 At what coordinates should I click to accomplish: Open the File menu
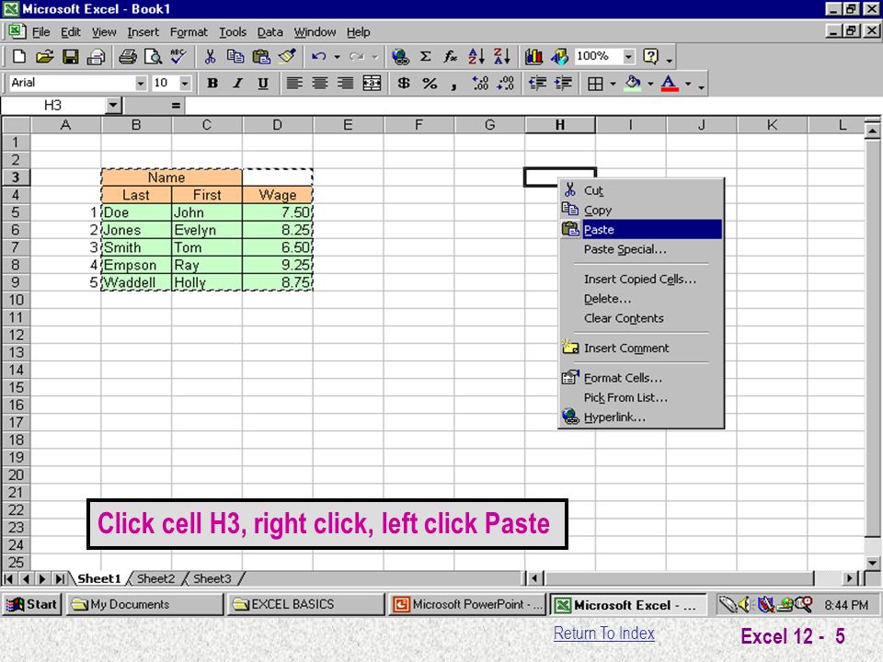40,32
